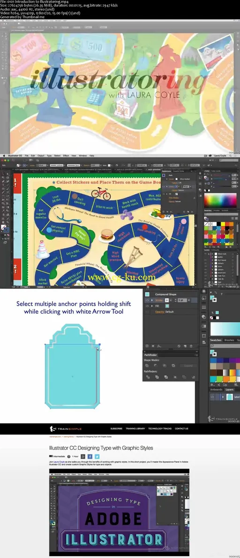The width and height of the screenshot is (240, 558).
Task: Click the Duplicate Selected Item icon
Action: (185, 346)
